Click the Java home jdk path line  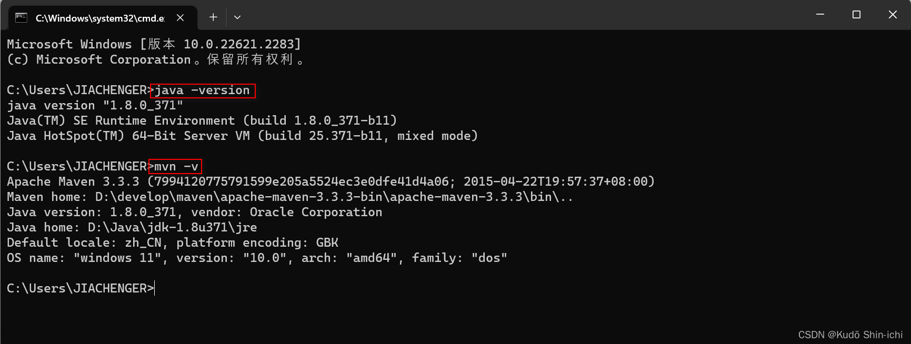[x=132, y=228]
